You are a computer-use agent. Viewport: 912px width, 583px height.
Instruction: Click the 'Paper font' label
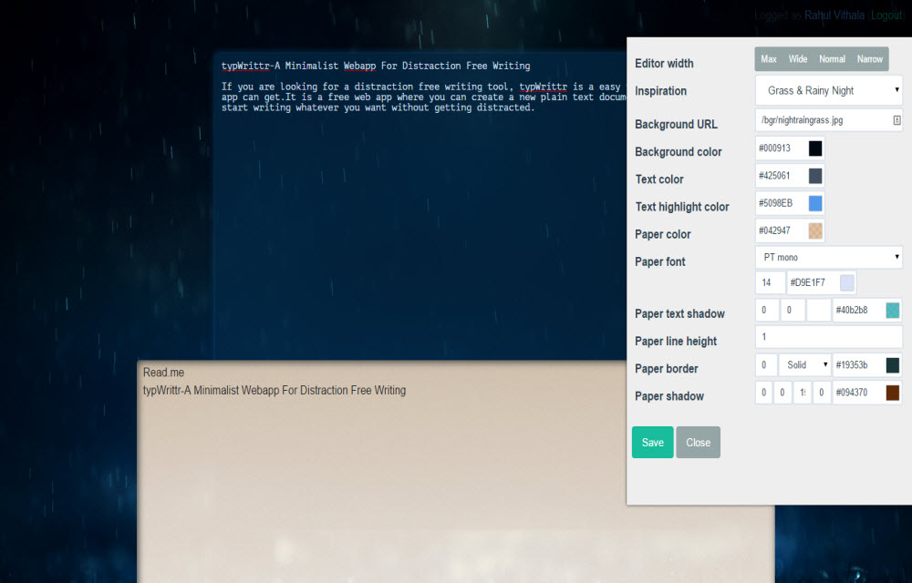coord(660,261)
